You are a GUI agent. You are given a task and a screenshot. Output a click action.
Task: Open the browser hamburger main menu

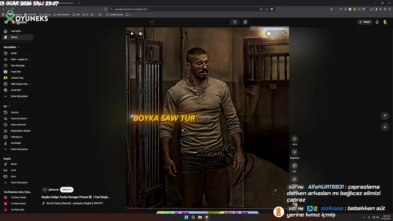tap(389, 9)
